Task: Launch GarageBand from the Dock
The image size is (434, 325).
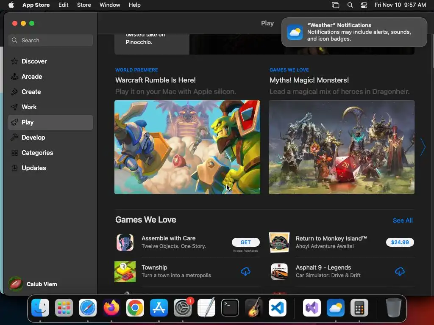Action: 254,307
